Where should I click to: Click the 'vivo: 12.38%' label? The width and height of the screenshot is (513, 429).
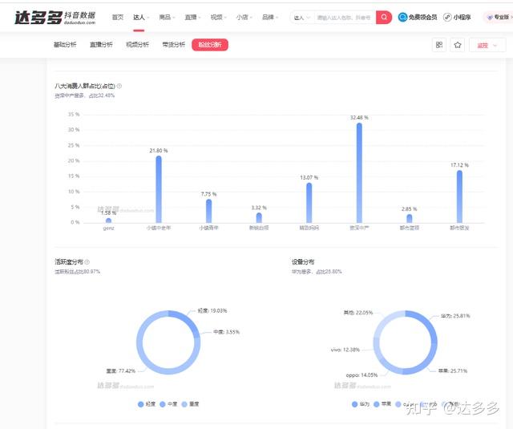(x=345, y=350)
